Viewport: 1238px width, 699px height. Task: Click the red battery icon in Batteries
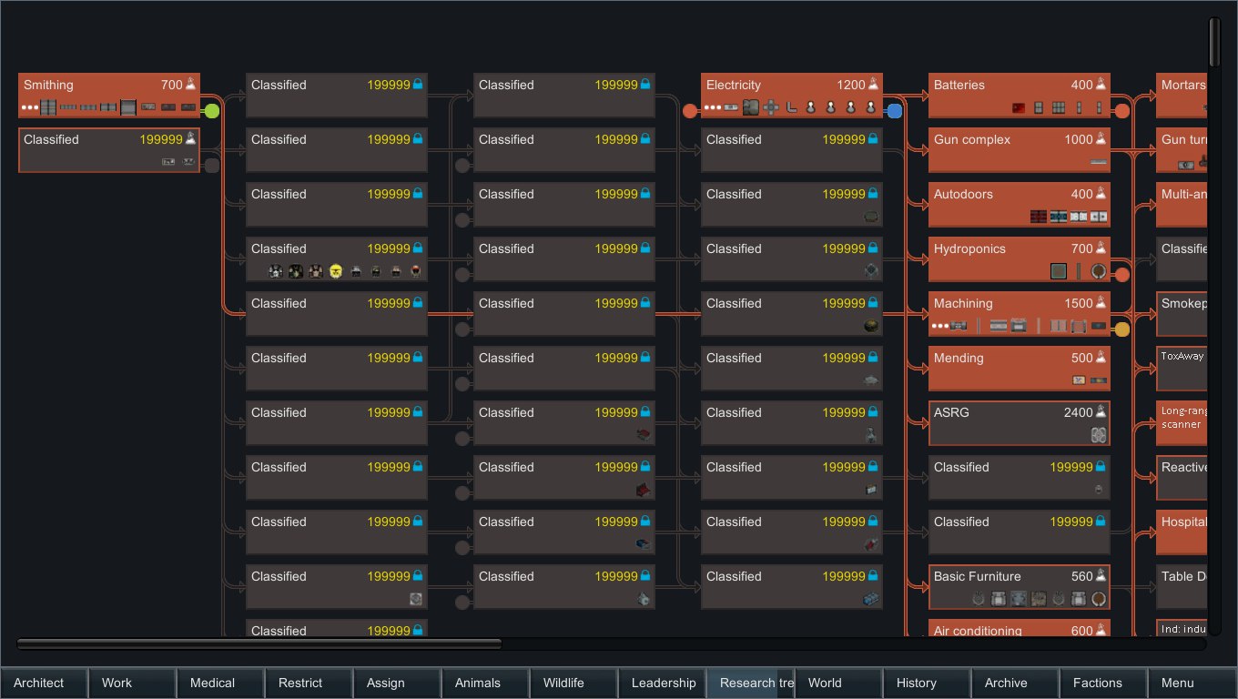click(x=1019, y=108)
